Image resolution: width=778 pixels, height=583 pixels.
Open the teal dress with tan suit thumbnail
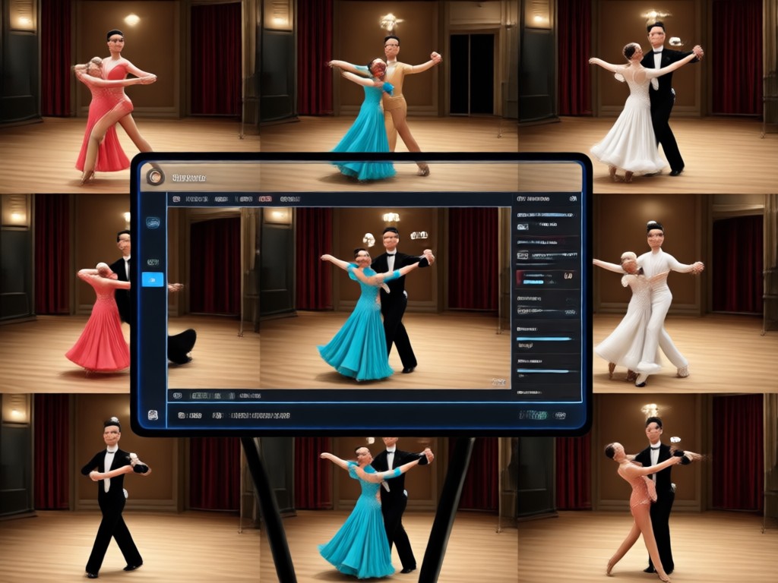[388, 77]
